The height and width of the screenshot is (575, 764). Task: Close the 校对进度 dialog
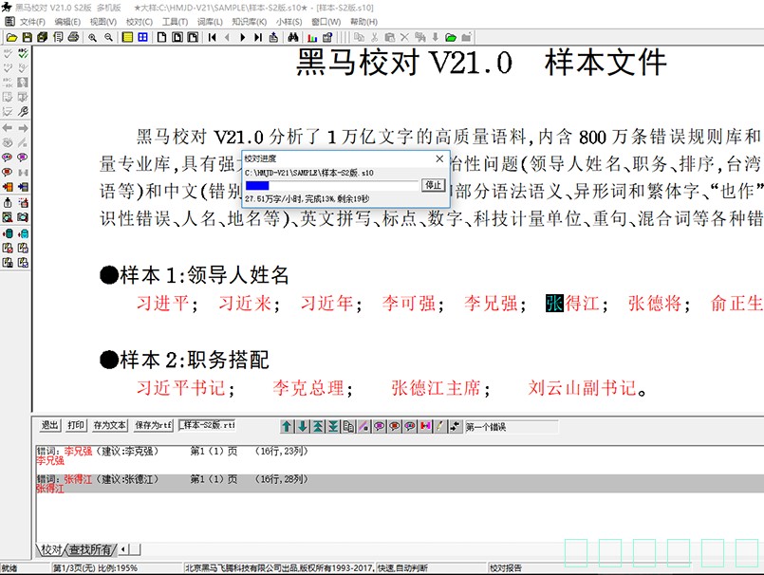click(439, 158)
